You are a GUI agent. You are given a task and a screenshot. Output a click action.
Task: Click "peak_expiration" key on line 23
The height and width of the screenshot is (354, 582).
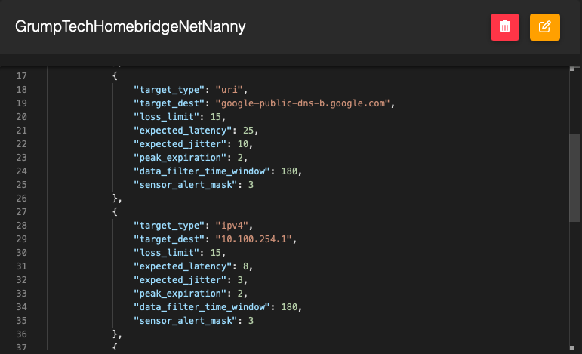click(180, 158)
